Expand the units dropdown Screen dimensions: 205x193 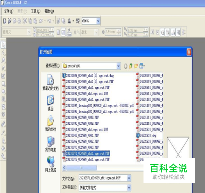pos(96,32)
